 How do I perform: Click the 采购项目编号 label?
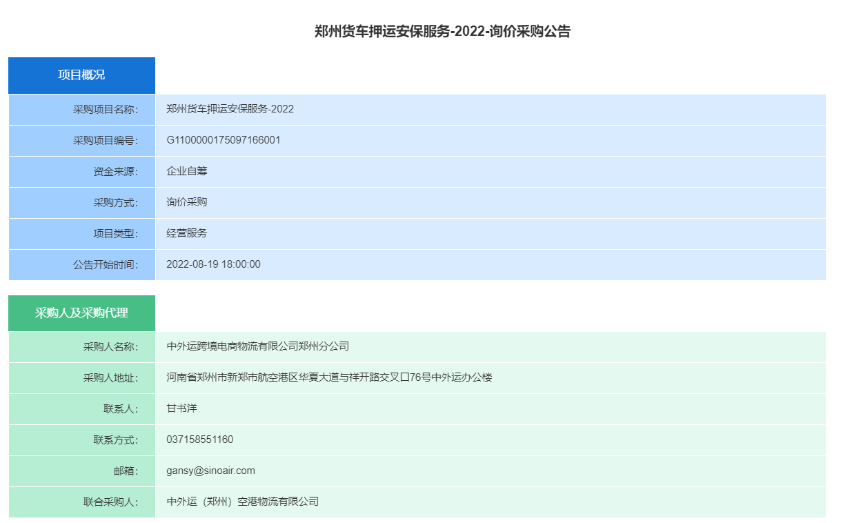pyautogui.click(x=106, y=141)
